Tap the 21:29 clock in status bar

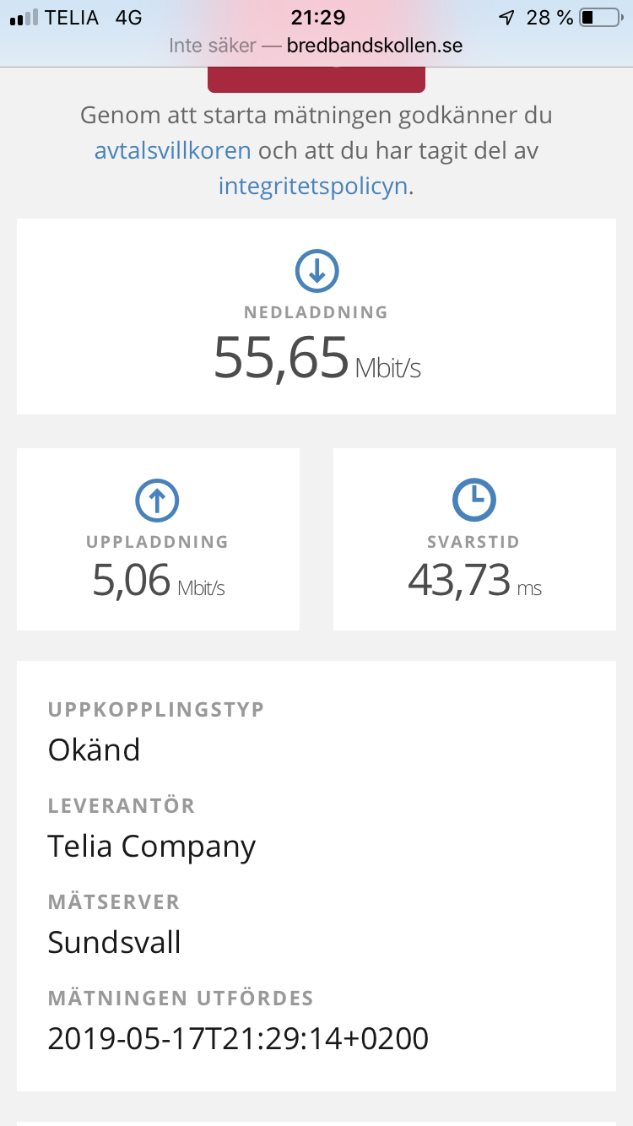pyautogui.click(x=317, y=17)
